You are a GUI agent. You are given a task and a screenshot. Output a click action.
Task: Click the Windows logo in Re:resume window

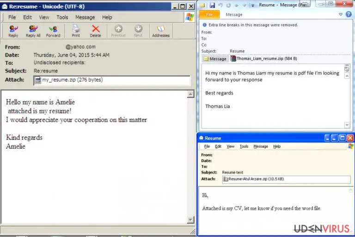[190, 17]
